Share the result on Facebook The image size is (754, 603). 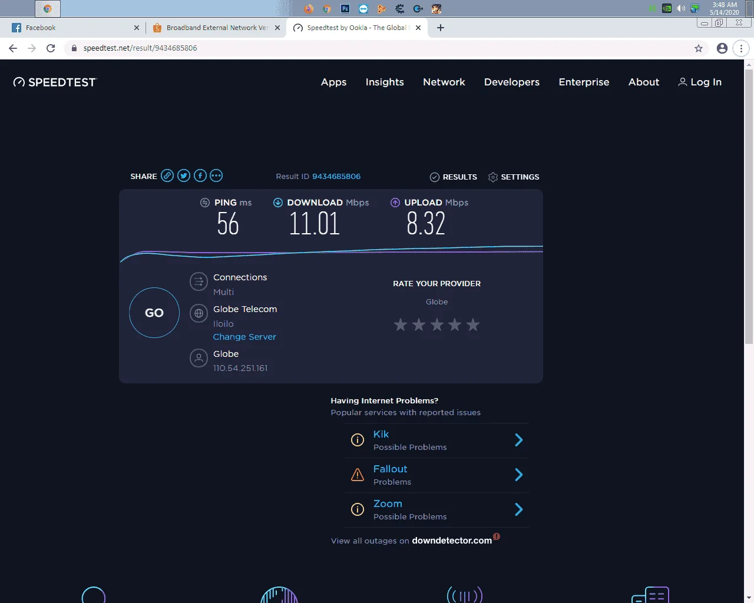pyautogui.click(x=200, y=176)
